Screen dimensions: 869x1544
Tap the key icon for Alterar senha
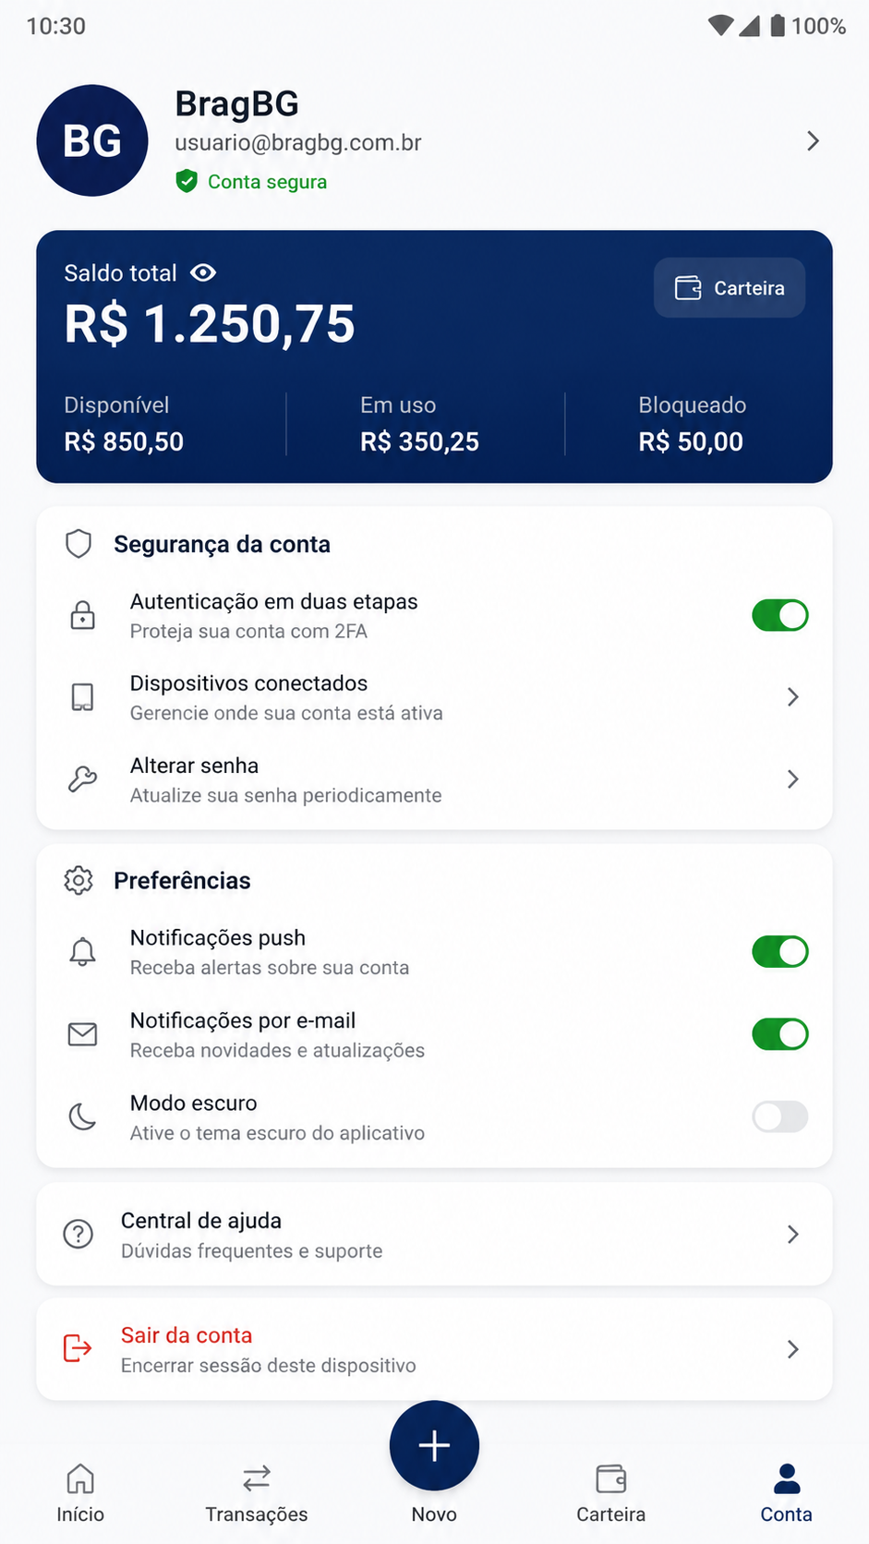coord(83,779)
